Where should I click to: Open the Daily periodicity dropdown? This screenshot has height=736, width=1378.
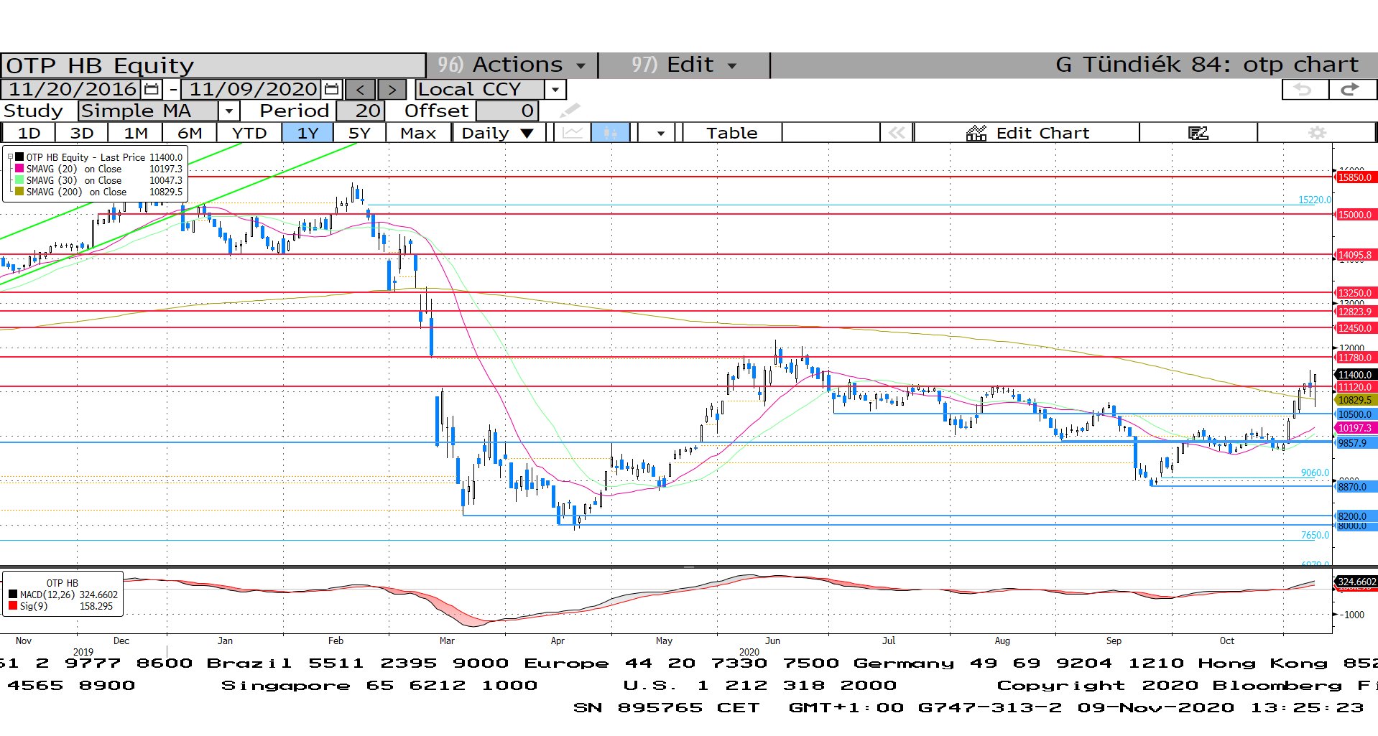pyautogui.click(x=499, y=133)
